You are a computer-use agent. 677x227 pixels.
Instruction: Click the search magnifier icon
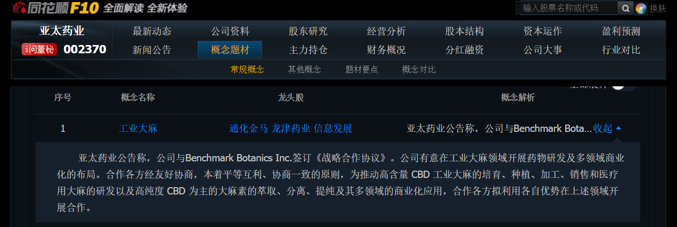coord(625,8)
